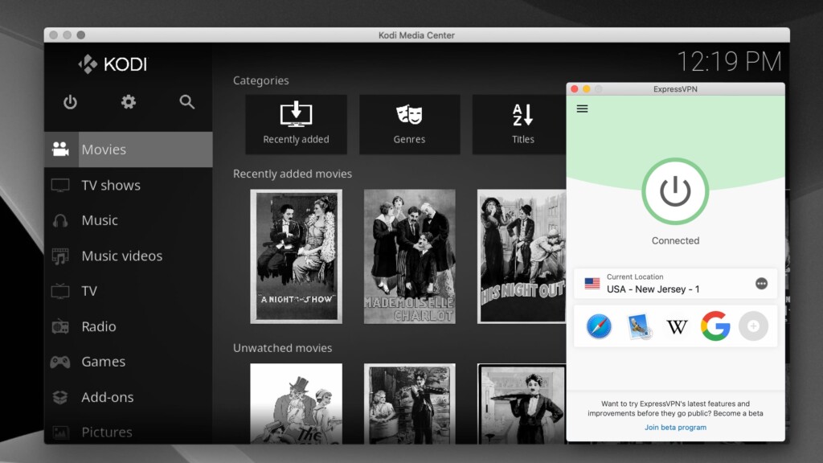The height and width of the screenshot is (463, 823).
Task: Click the Unwatched movies heading
Action: pyautogui.click(x=282, y=348)
